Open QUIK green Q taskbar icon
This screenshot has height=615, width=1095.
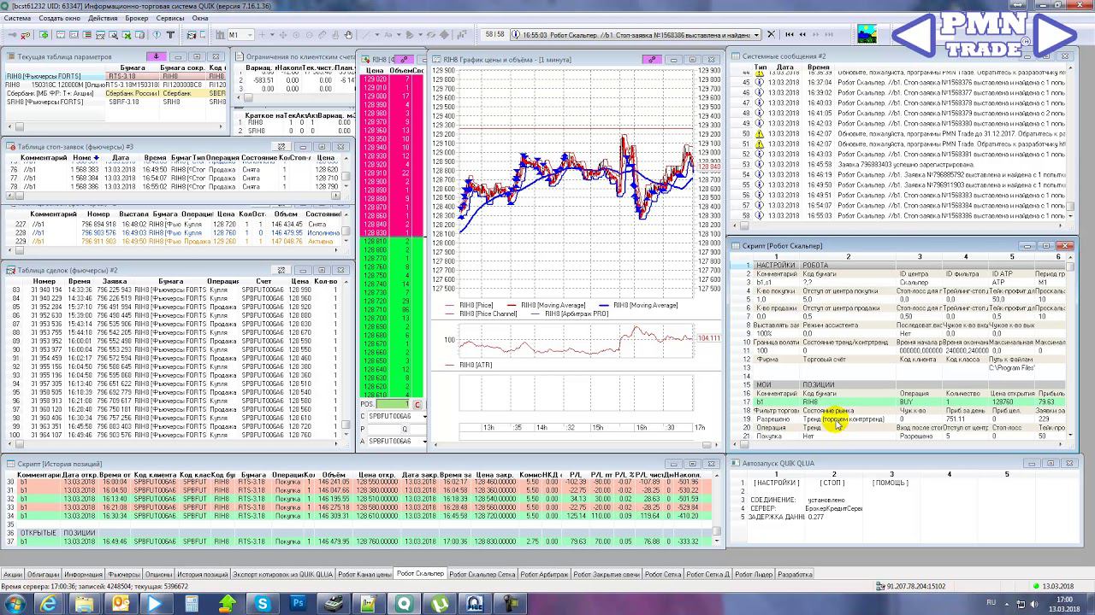click(404, 604)
